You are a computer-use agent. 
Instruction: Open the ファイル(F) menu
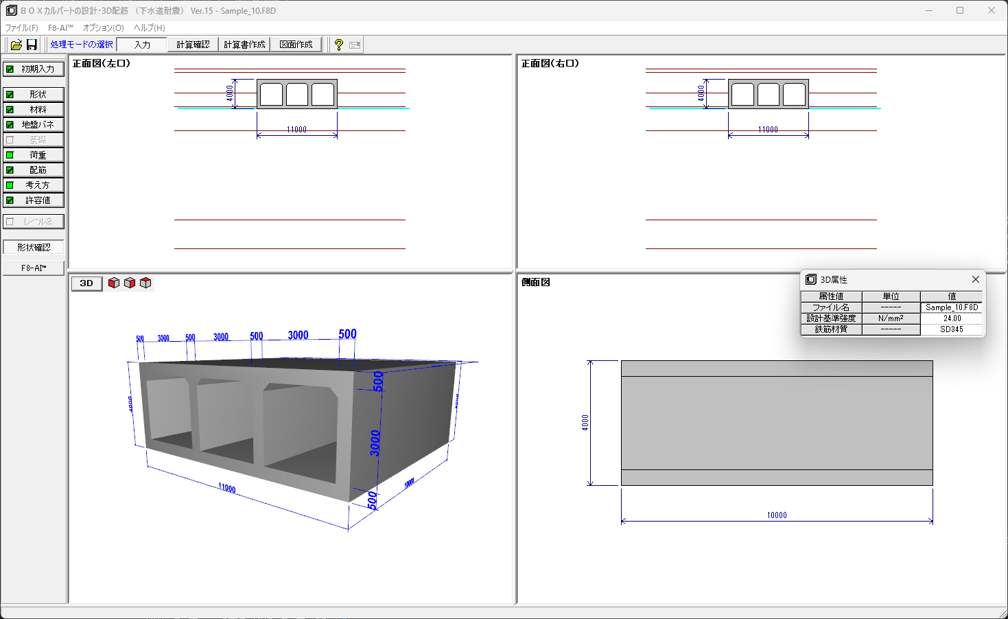point(22,28)
